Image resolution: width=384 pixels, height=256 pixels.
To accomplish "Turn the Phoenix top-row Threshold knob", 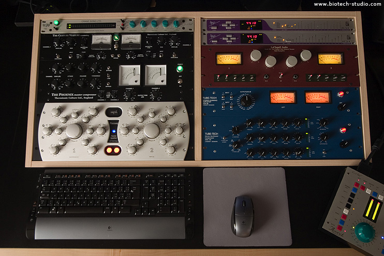I will click(x=96, y=68).
